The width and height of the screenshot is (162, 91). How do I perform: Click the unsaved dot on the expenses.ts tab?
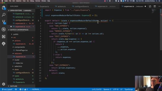click(x=145, y=6)
